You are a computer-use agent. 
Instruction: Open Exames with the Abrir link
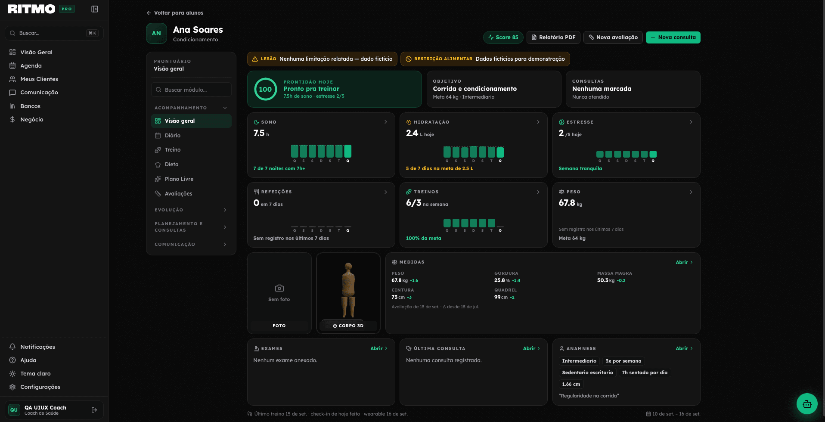[x=379, y=348]
